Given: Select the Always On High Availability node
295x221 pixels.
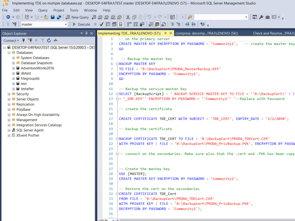Looking at the screenshot, I should (x=38, y=115).
